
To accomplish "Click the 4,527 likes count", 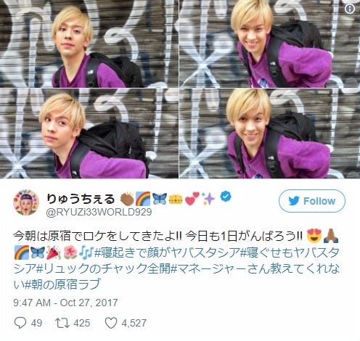I will (134, 323).
